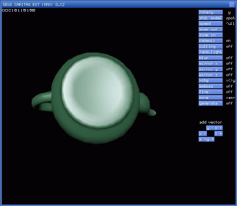Change the shd. model setting
Screen dimensions: 237x206
click(x=211, y=18)
